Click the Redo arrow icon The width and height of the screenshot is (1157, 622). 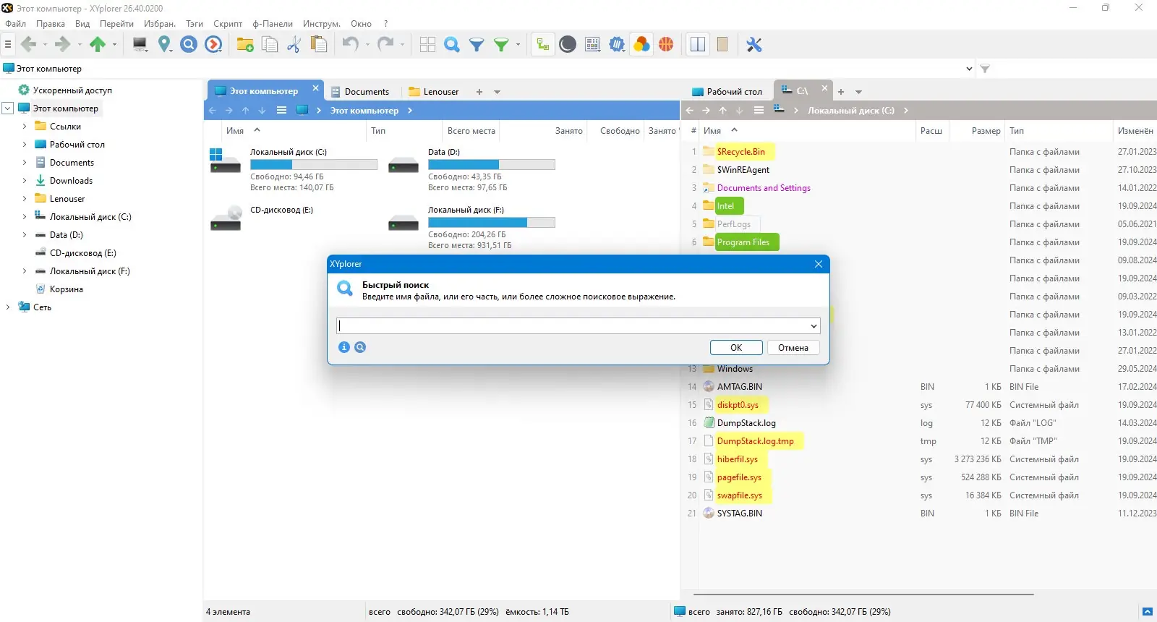point(385,45)
